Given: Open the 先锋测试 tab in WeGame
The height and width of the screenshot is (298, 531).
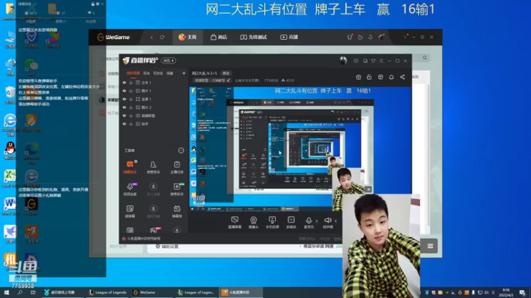Looking at the screenshot, I should (254, 37).
